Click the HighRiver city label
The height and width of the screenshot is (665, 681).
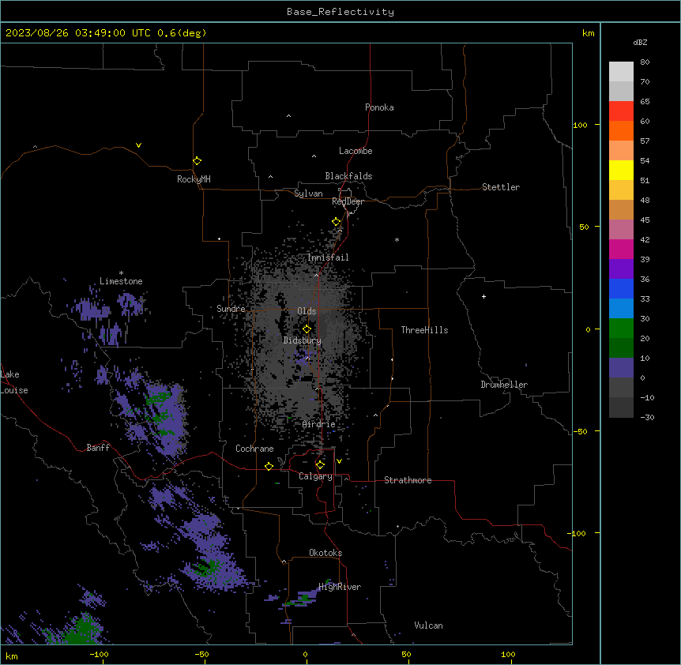point(340,587)
